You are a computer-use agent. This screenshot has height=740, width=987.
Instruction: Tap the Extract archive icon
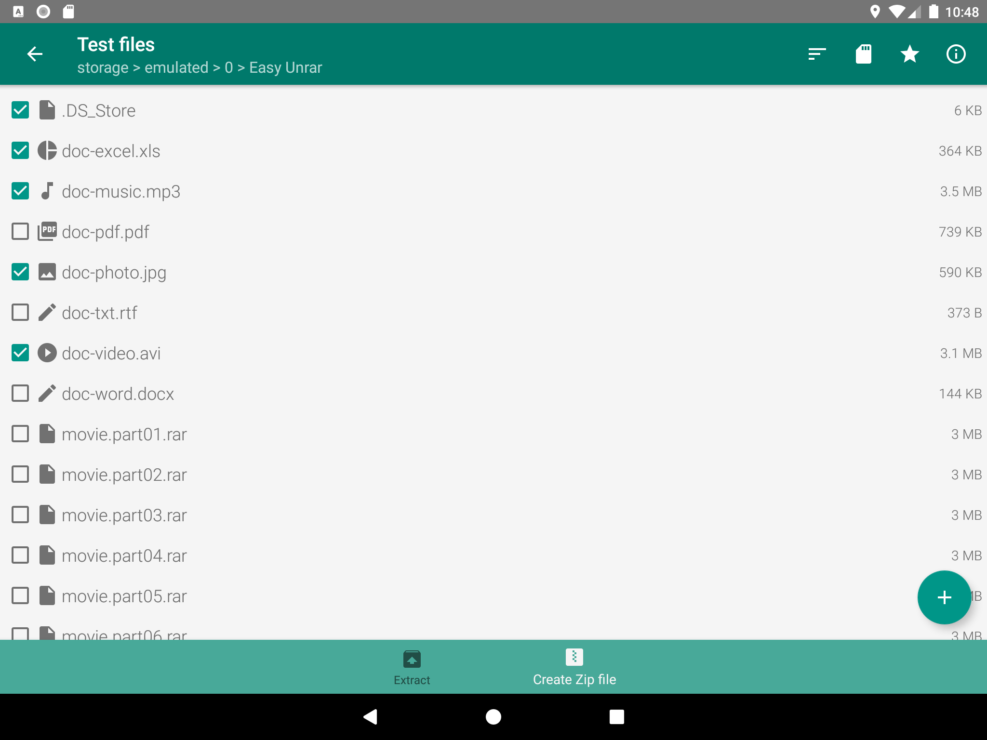(x=412, y=659)
